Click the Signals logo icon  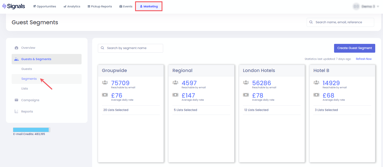tap(4, 6)
